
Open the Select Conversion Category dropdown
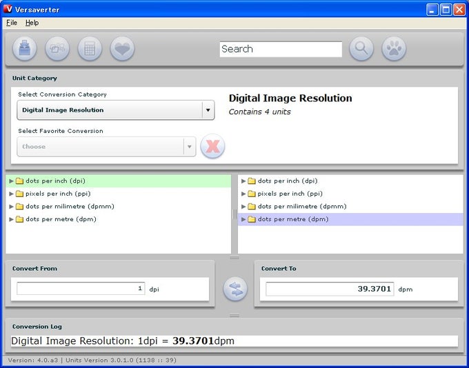116,110
